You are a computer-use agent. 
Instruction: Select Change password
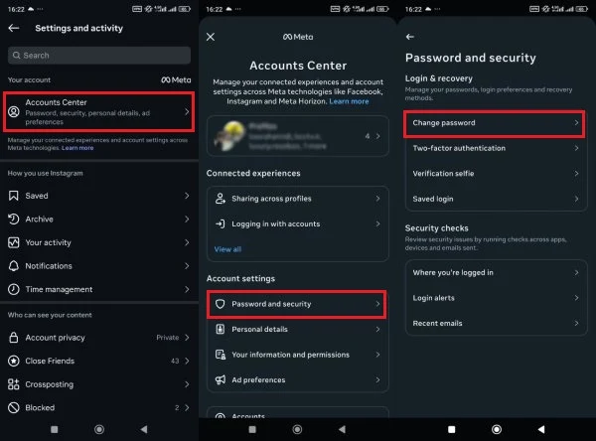pos(494,123)
